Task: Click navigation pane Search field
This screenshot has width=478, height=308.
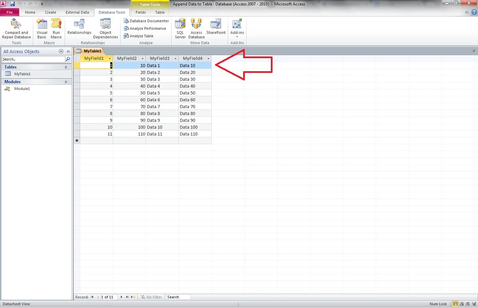Action: 34,59
